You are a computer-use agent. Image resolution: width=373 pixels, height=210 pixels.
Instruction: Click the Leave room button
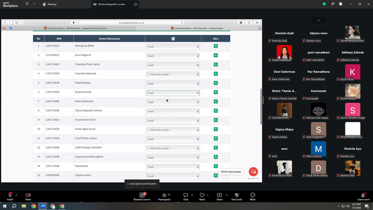tap(364, 197)
